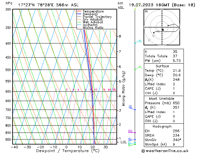Click the mixing ratio label 10 at 600 hPa
Image resolution: width=198 pixels, height=153 pixels.
pos(96,90)
